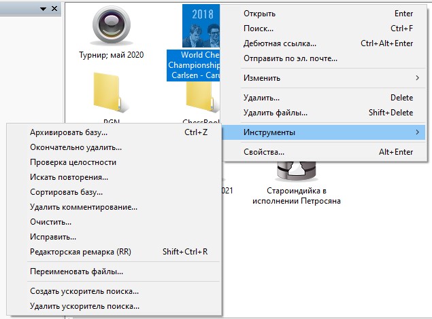Close the left side panel

coord(54,9)
